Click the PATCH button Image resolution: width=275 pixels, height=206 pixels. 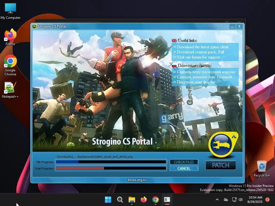pos(221,165)
